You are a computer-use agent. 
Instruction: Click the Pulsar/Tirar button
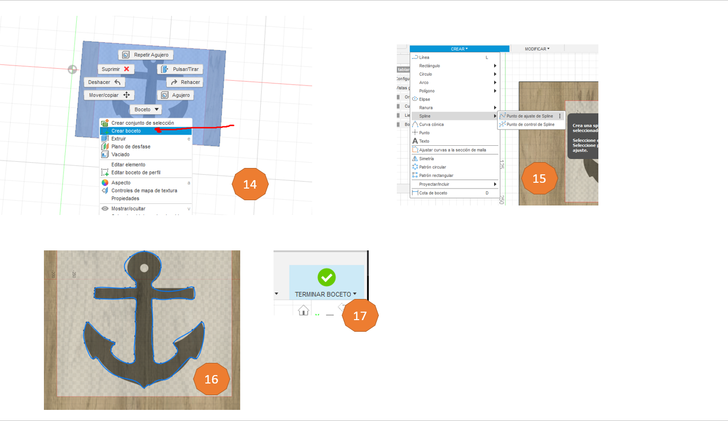(x=180, y=69)
